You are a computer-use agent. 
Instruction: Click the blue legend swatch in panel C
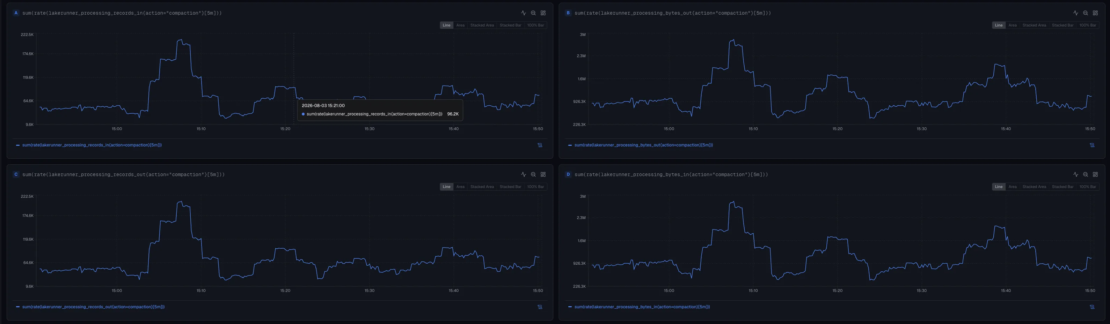coord(18,307)
